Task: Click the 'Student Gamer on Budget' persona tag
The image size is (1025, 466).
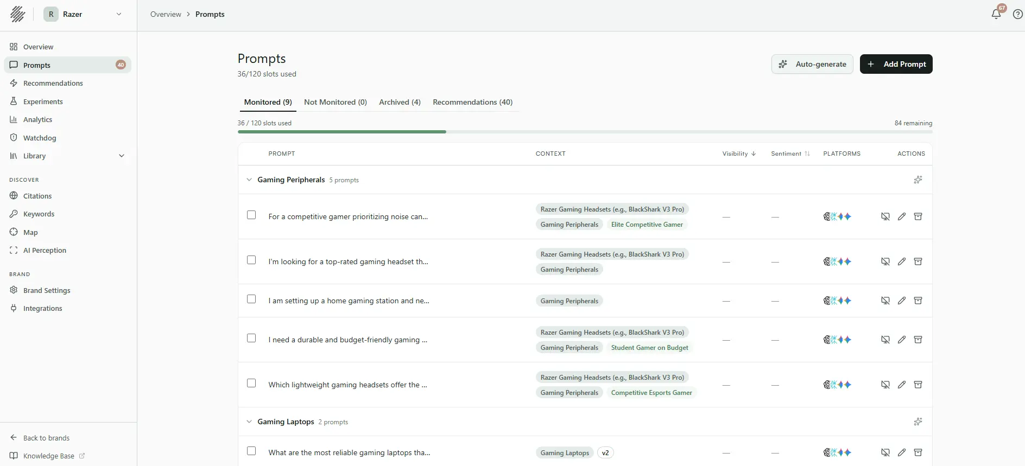Action: (x=649, y=347)
